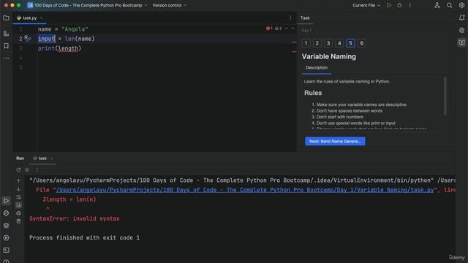The image size is (468, 263).
Task: Open the Services sidebar icon
Action: tap(6, 237)
